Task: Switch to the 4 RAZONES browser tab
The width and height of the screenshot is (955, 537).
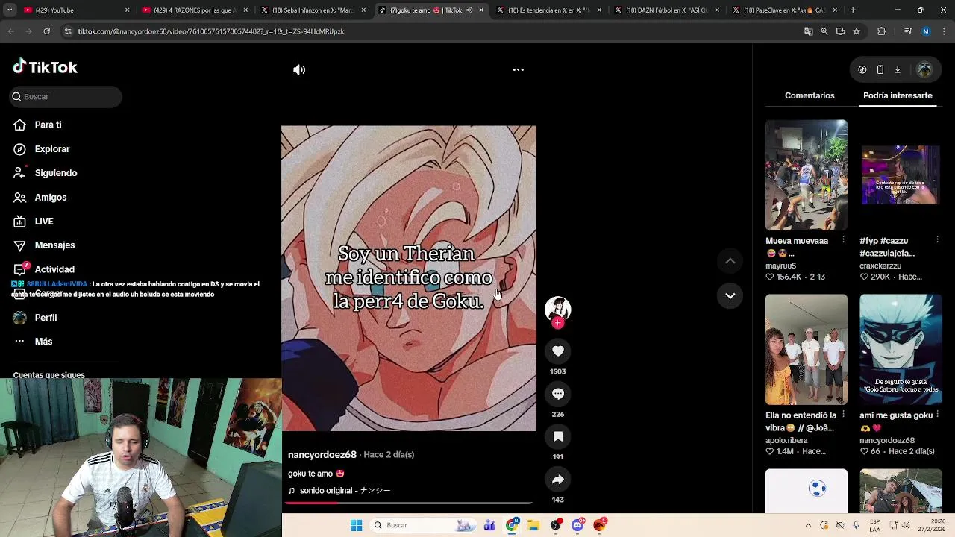Action: 195,10
